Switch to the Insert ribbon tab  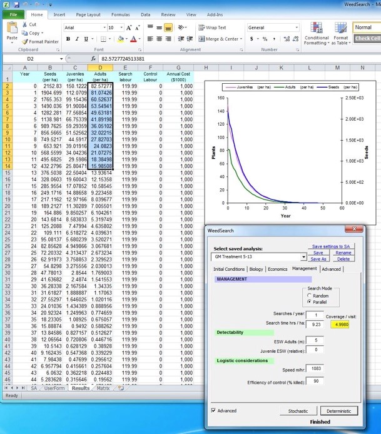(x=59, y=14)
